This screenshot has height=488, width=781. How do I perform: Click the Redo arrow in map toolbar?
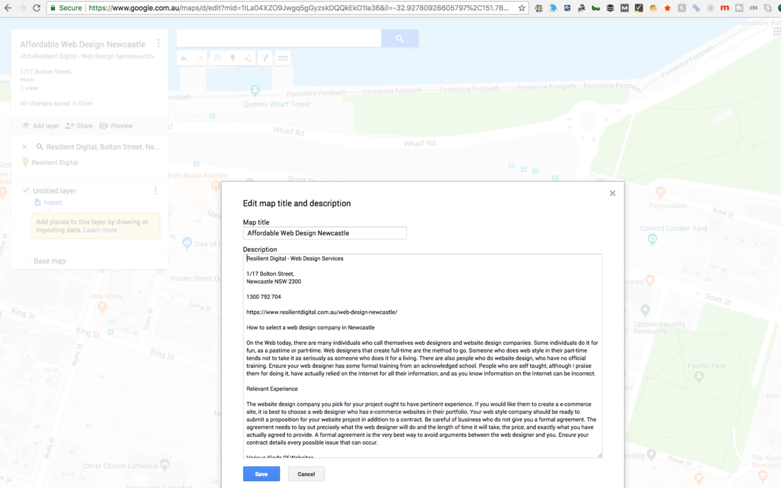coord(199,58)
